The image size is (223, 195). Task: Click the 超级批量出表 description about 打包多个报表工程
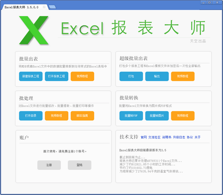160,66
